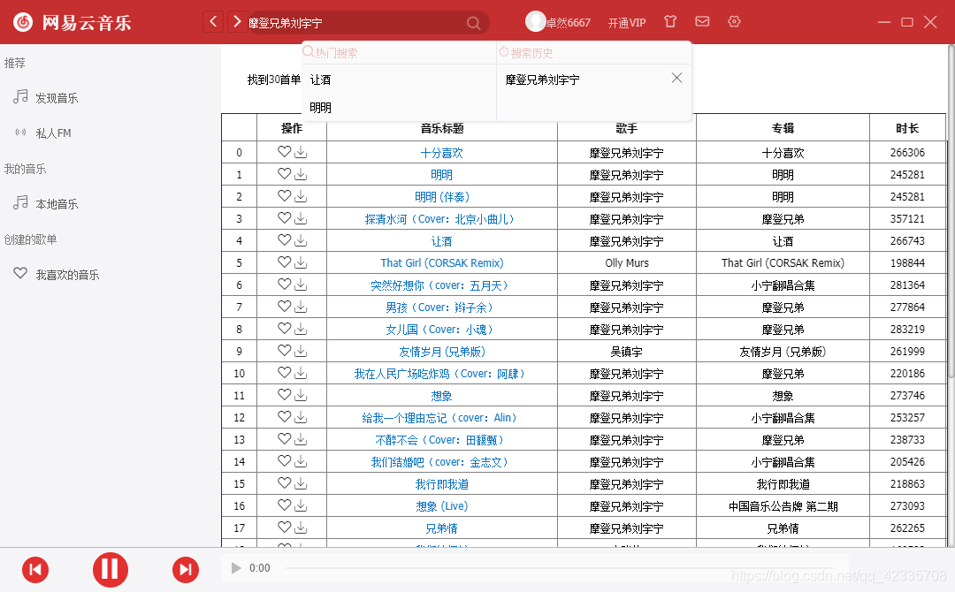Like the song 明明 in row 1
This screenshot has width=955, height=592.
click(x=284, y=173)
